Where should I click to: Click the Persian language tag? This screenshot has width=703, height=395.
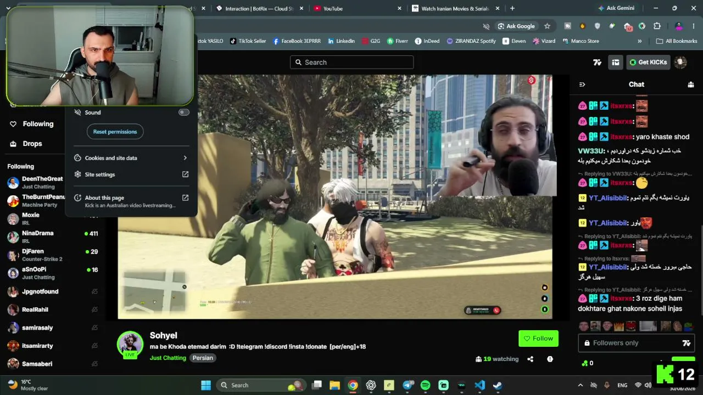[203, 358]
